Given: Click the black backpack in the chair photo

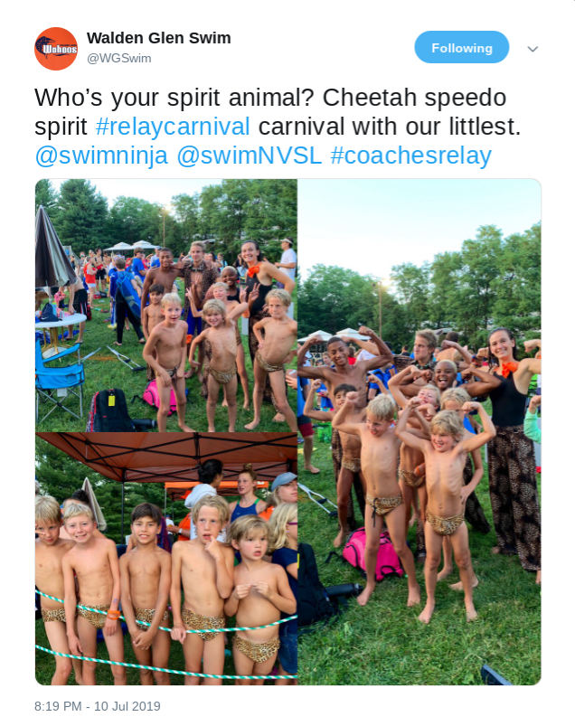Looking at the screenshot, I should pos(110,410).
